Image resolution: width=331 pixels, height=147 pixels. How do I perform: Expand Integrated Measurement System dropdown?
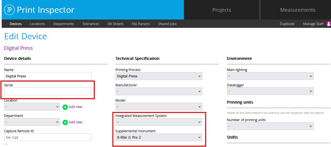pos(159,122)
